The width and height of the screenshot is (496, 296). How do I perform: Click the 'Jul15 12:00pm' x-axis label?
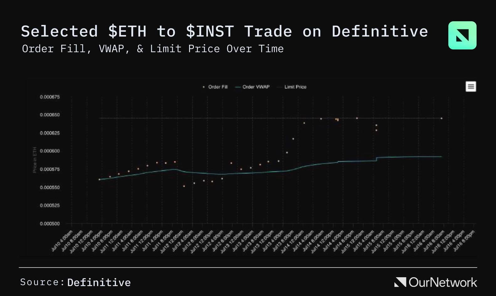tap(383, 241)
